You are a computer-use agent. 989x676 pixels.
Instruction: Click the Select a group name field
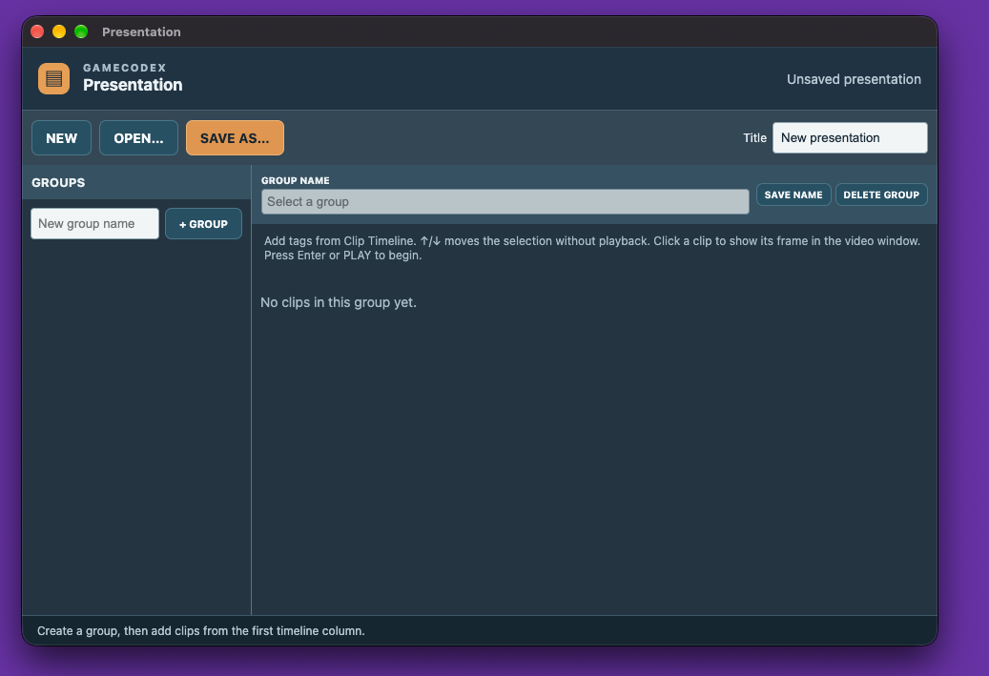click(505, 202)
